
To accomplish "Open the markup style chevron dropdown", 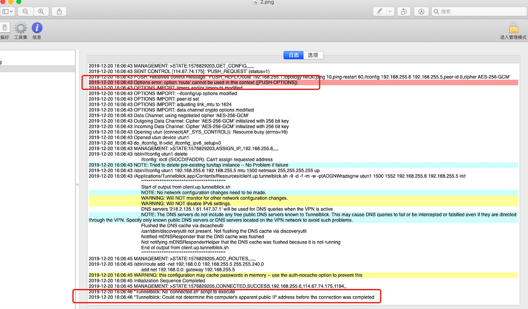I will (390, 11).
